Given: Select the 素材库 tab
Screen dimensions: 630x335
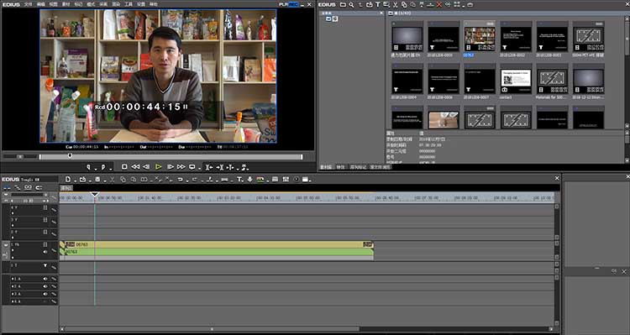Looking at the screenshot, I should tap(326, 167).
